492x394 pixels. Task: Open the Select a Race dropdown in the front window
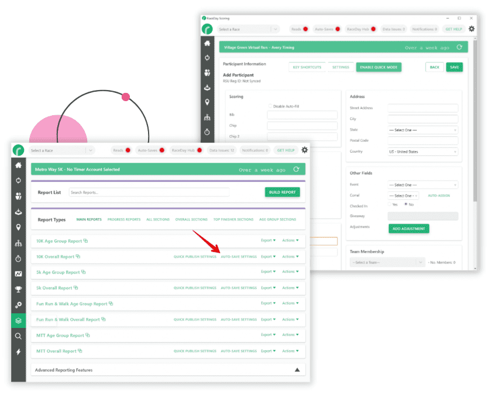(61, 150)
